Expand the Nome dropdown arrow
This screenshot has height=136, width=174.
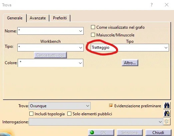[81, 31]
